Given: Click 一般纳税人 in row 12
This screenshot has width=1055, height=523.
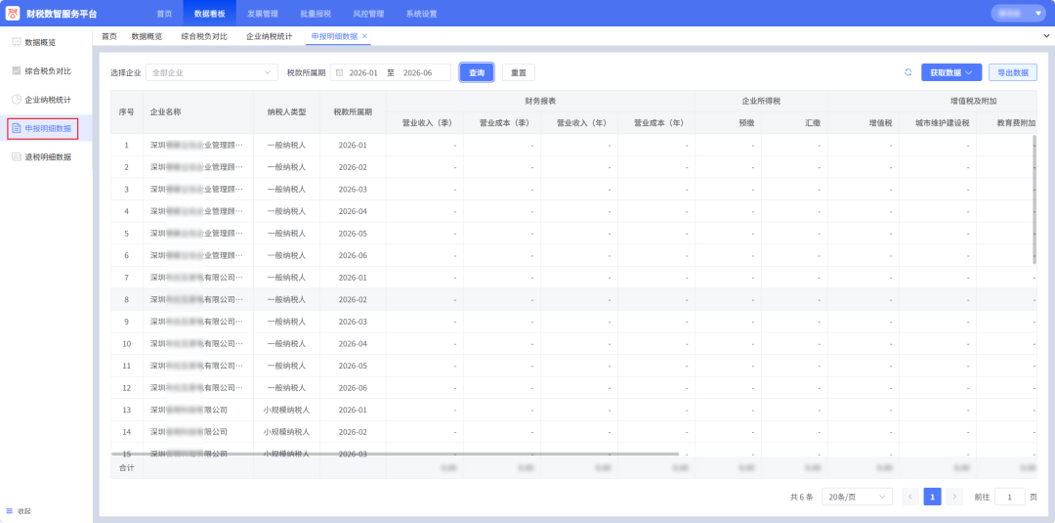Looking at the screenshot, I should point(286,388).
